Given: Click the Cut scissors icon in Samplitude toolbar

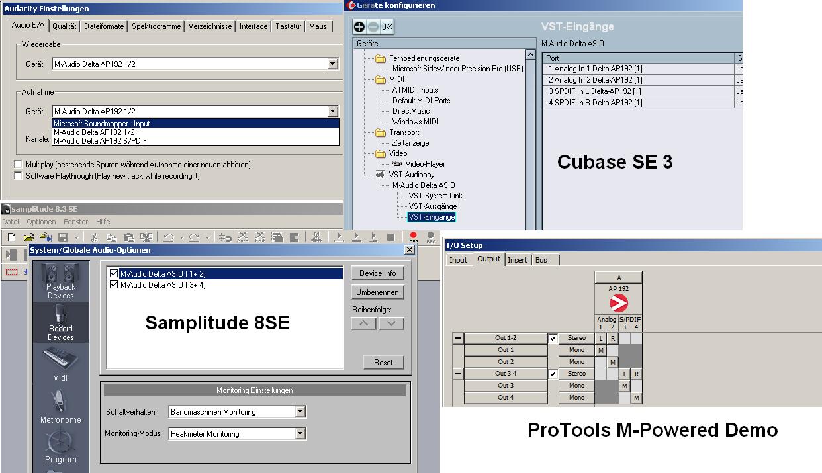Looking at the screenshot, I should pos(94,237).
